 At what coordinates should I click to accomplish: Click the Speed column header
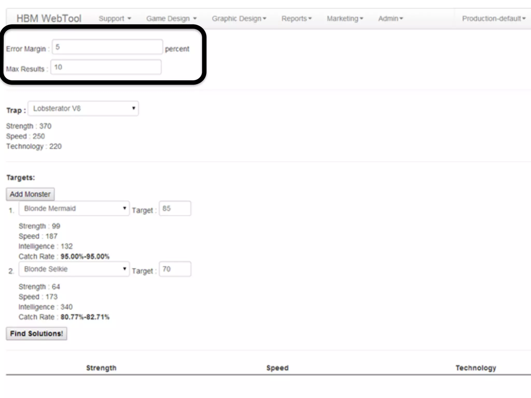[277, 368]
